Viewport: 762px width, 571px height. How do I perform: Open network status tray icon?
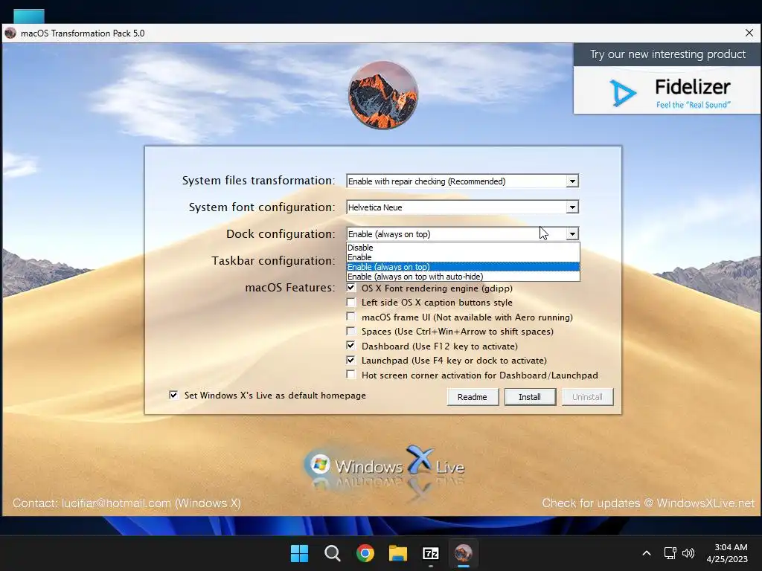tap(670, 553)
